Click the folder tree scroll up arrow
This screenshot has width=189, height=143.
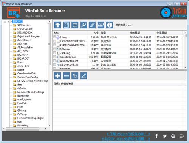[49, 22]
